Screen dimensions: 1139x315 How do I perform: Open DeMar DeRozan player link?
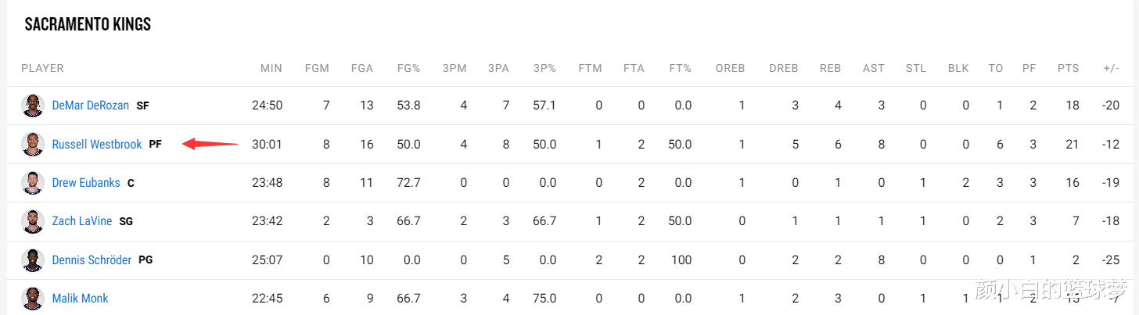90,106
